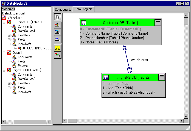Click tree panel scrollbar right arrow
Image resolution: width=191 pixels, height=131 pixels.
[49, 122]
